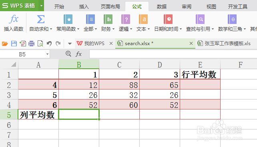Screen dimensions: 257x147
Task: Click the print preview icon
Action: [40, 44]
